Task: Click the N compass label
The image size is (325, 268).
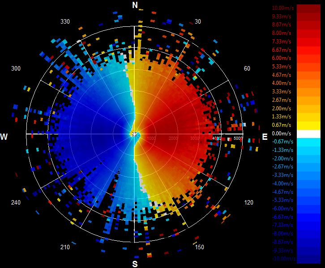Action: (x=135, y=5)
